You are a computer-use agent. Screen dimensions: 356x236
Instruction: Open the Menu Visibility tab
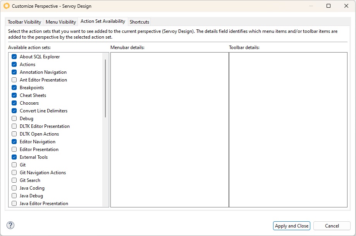point(61,22)
